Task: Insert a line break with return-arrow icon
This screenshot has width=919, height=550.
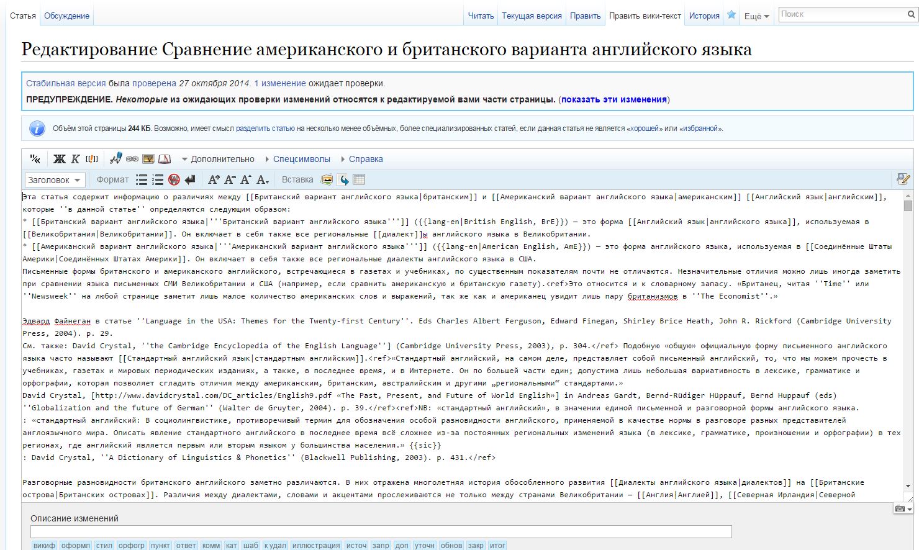Action: [190, 179]
